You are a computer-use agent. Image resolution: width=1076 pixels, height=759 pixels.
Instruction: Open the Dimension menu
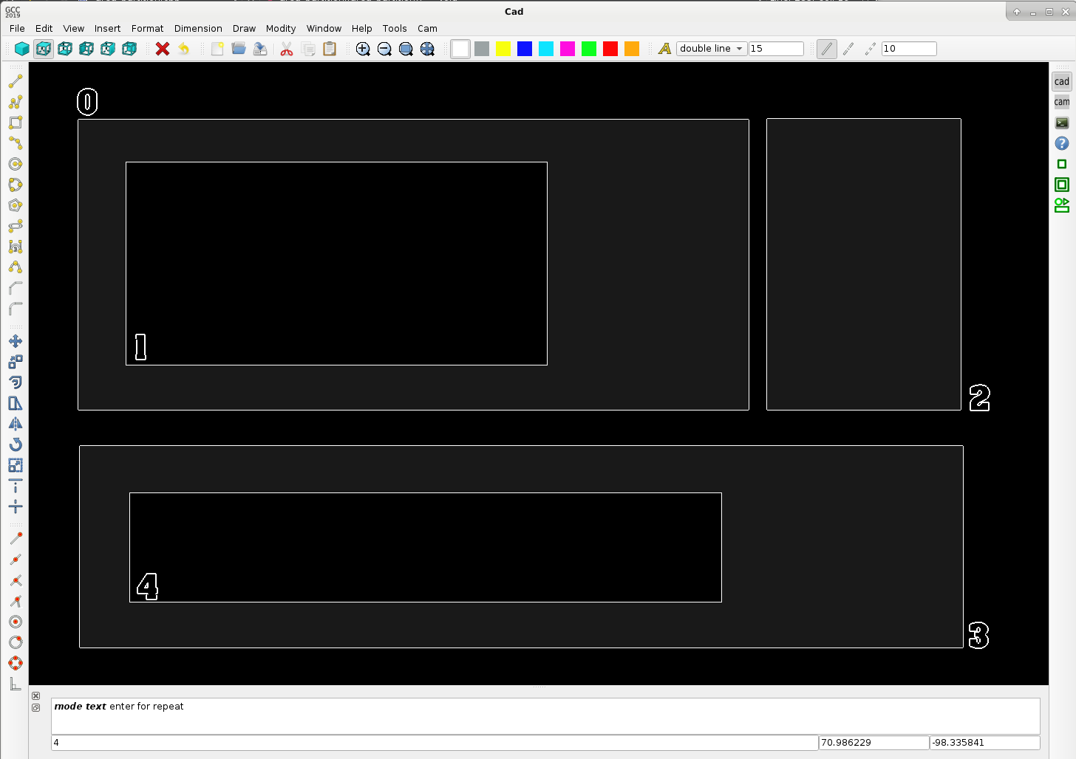[198, 28]
